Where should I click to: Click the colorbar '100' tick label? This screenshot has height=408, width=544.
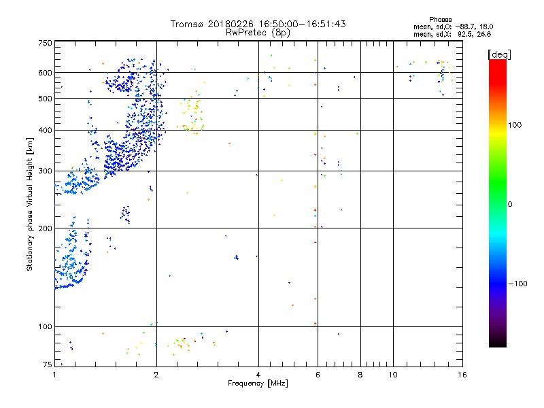coord(515,125)
